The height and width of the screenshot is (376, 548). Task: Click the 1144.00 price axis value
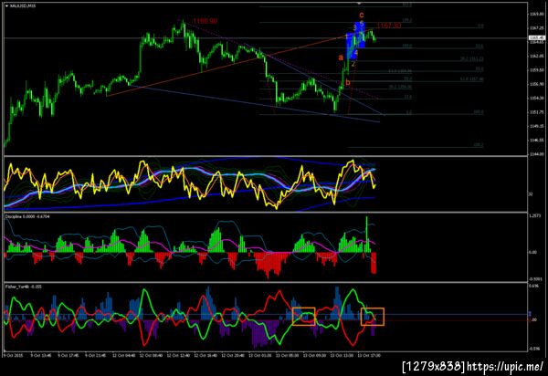coord(536,154)
